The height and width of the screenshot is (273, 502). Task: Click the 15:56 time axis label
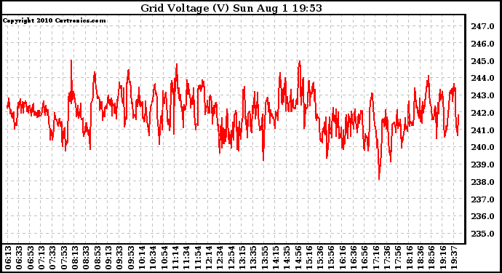coord(332,258)
